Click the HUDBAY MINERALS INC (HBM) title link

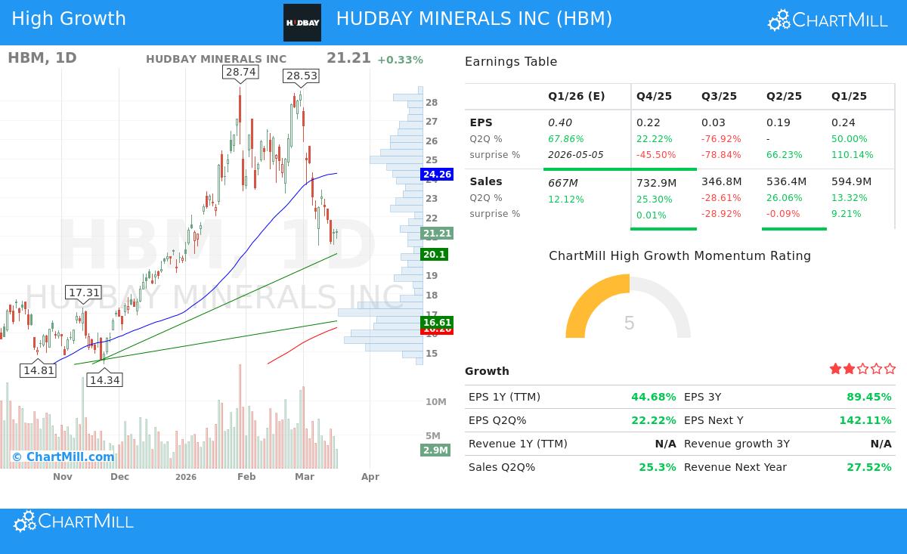tap(474, 19)
